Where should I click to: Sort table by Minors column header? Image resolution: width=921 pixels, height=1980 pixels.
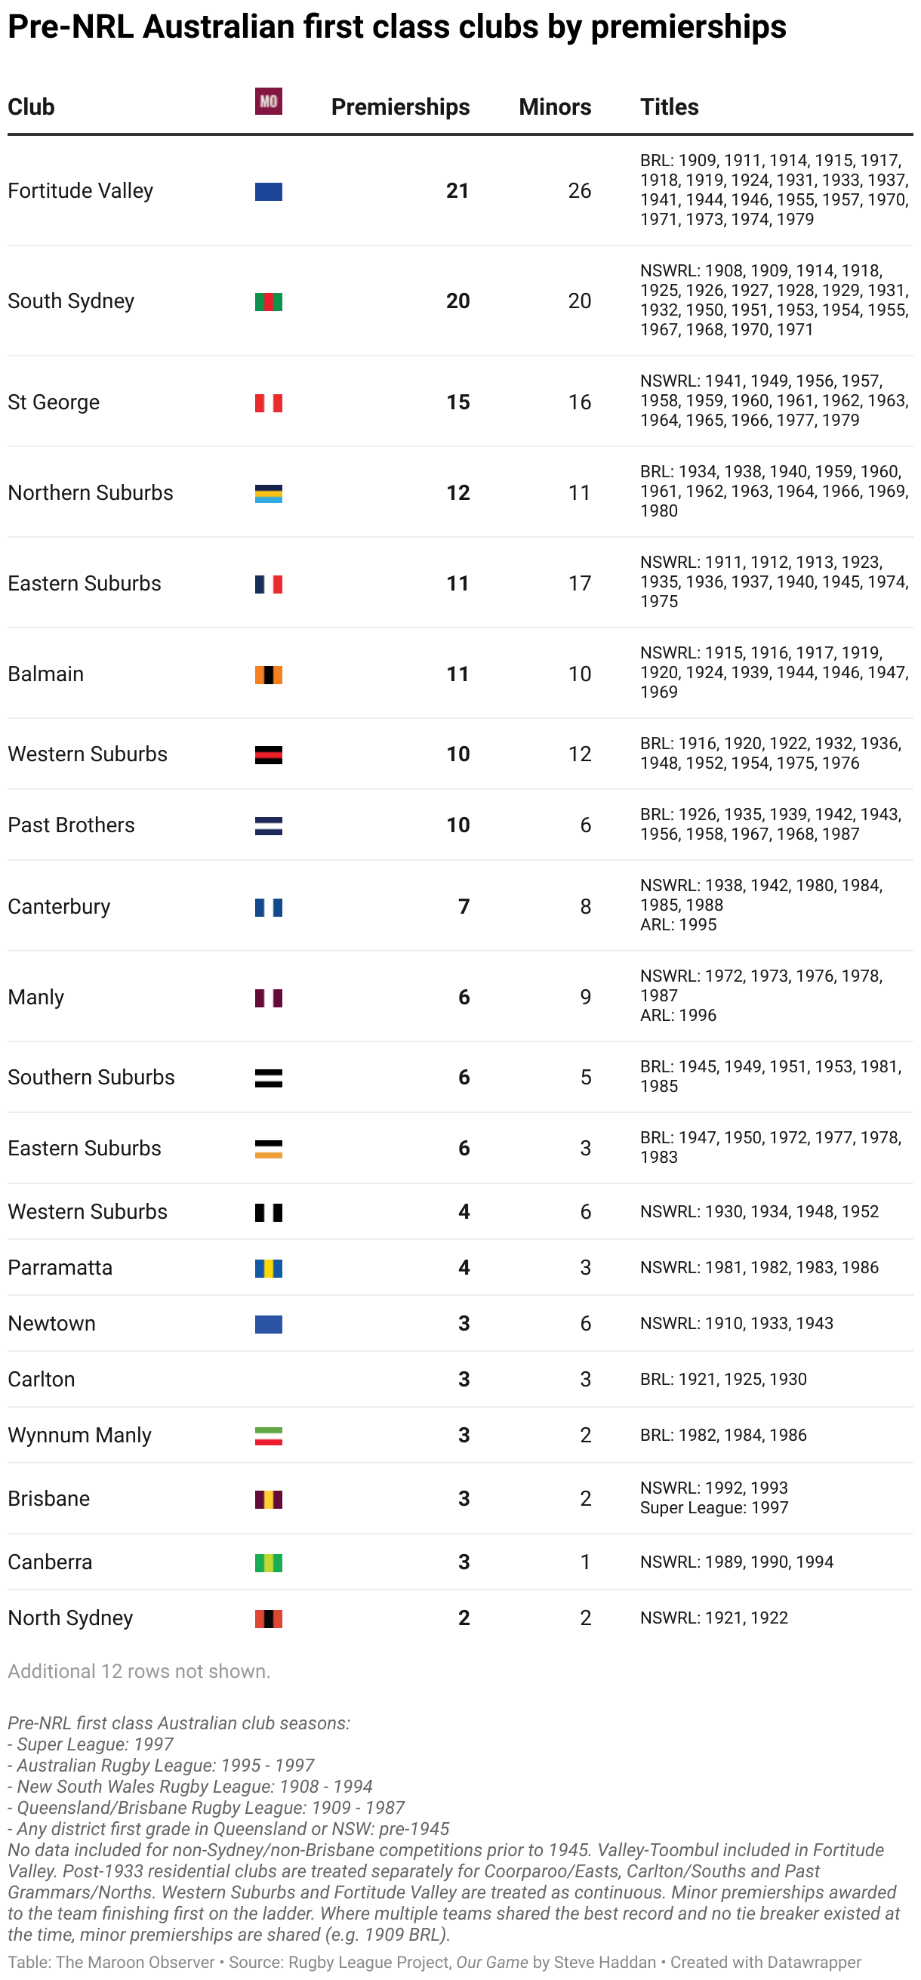click(x=555, y=106)
